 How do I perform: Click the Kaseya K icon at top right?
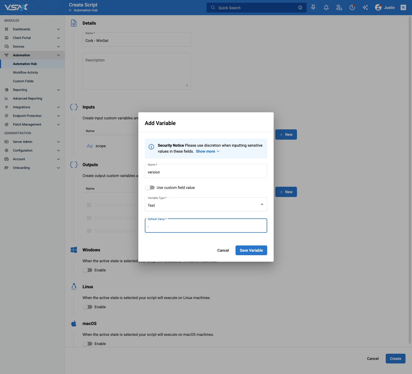[403, 8]
